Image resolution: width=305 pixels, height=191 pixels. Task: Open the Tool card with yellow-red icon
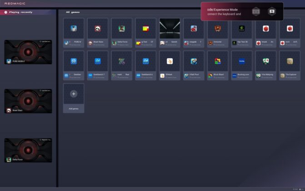click(146, 33)
